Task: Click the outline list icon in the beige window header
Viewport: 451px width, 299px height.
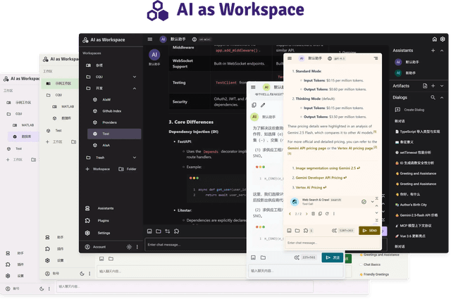Action: click(x=376, y=58)
